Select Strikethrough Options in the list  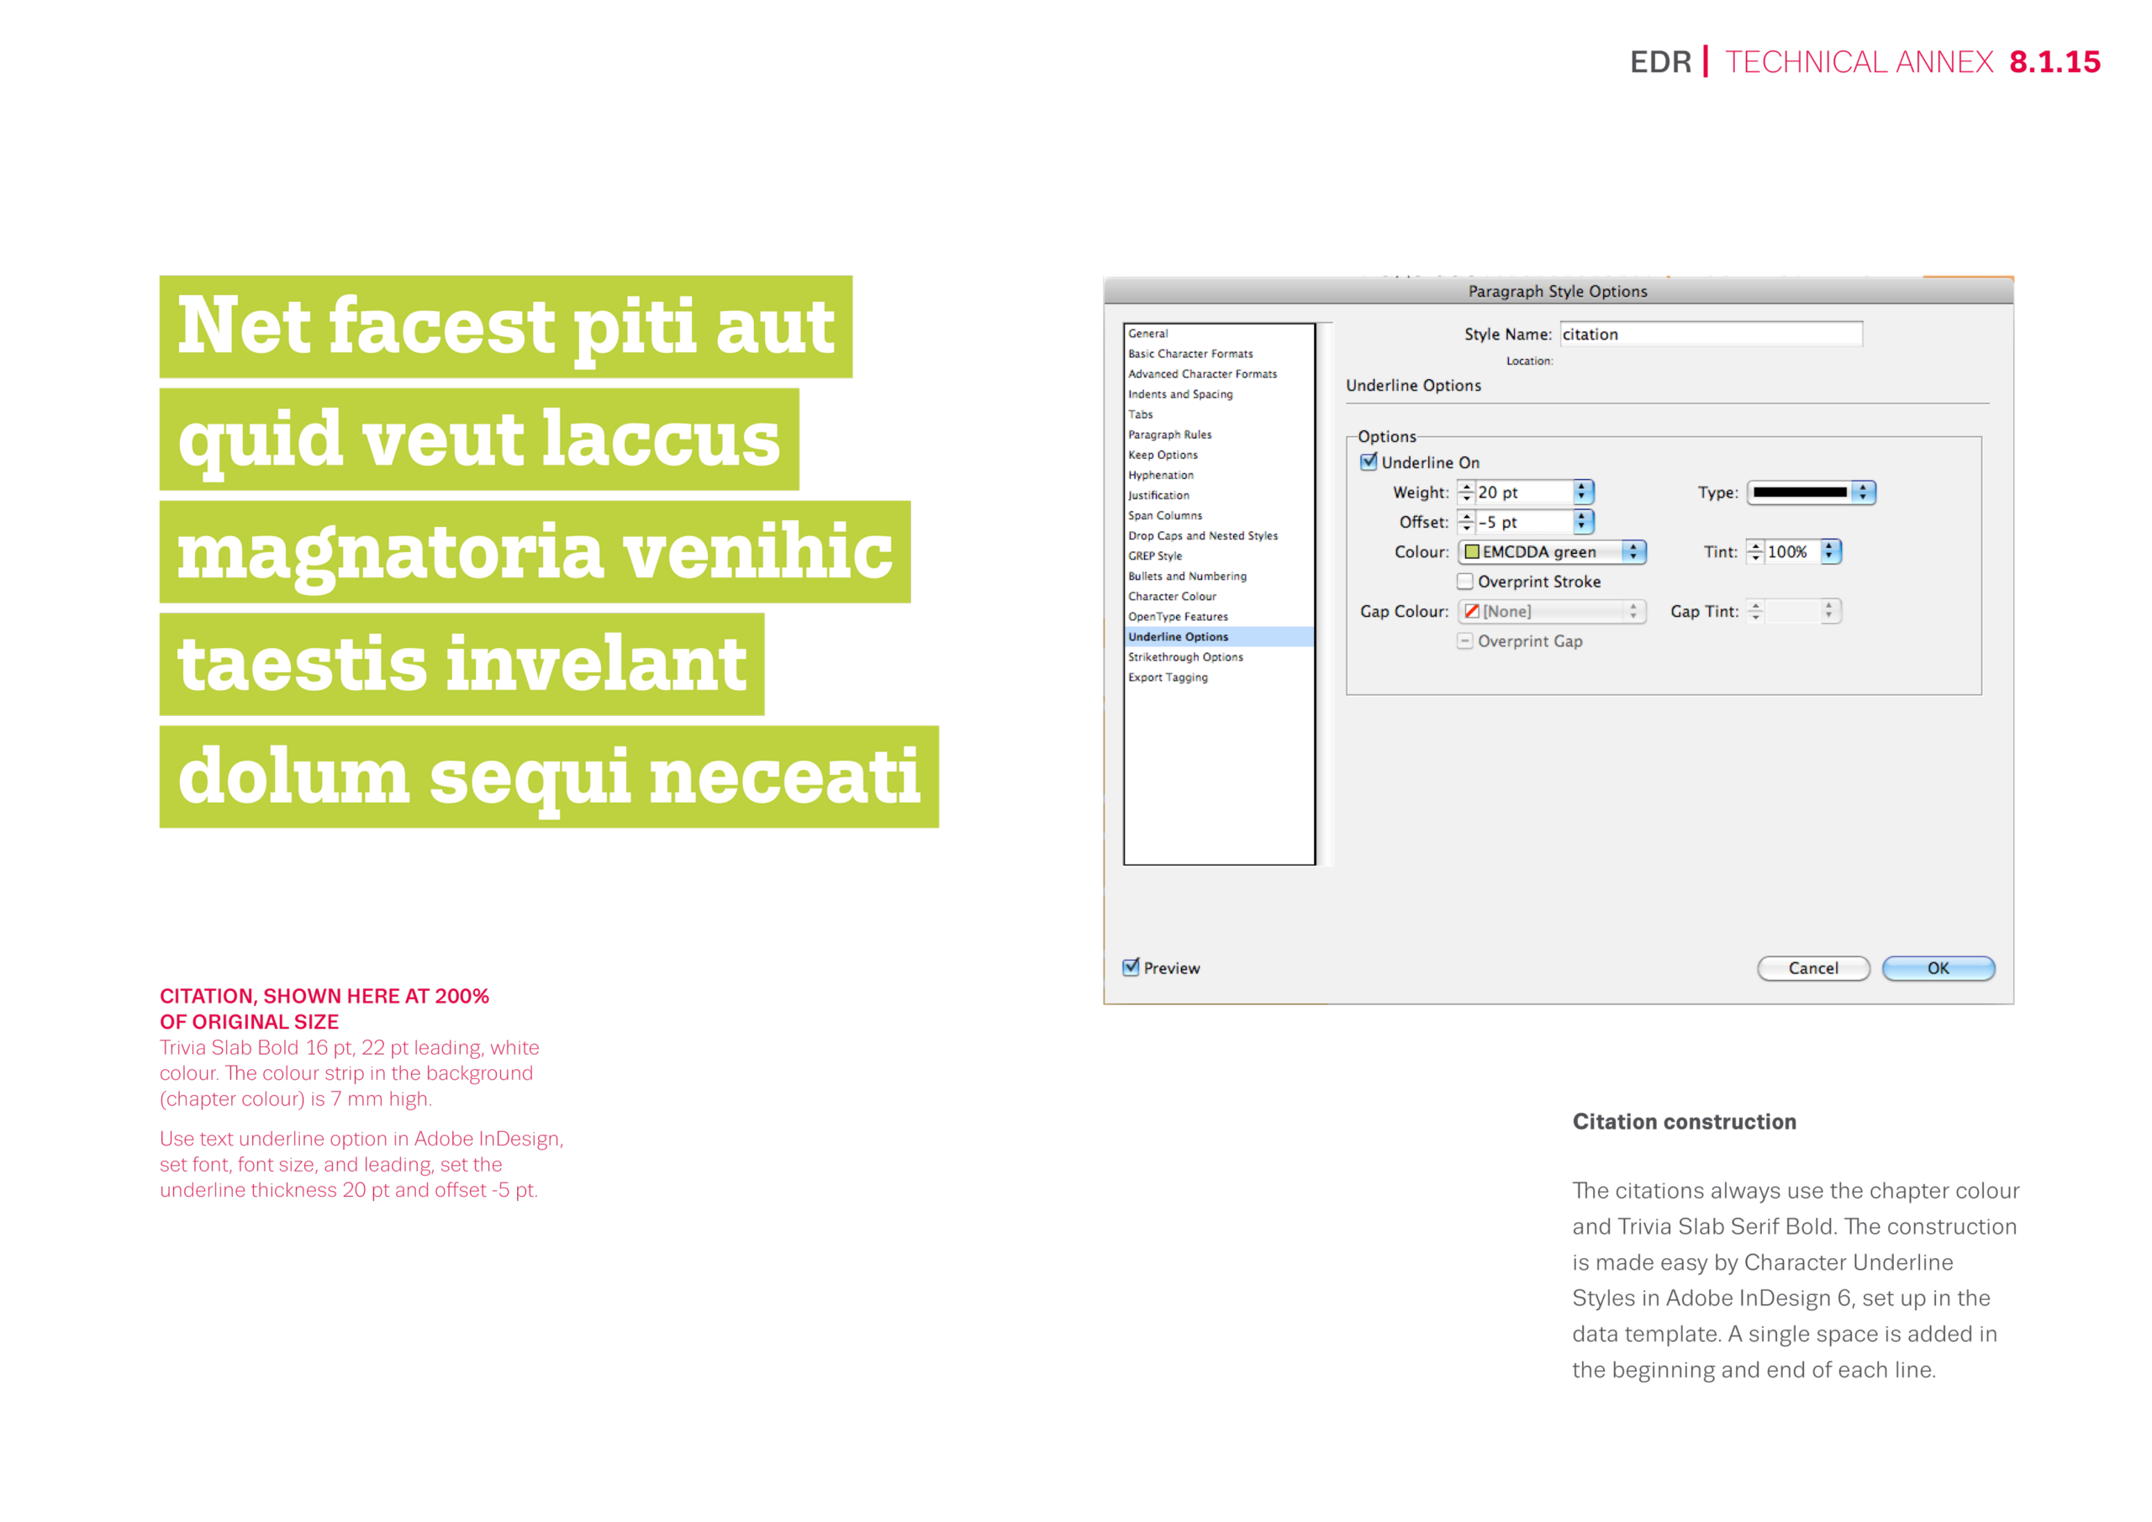tap(1185, 657)
